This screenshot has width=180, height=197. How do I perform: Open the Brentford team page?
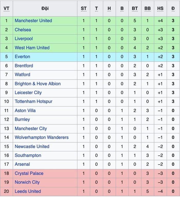tap(24, 66)
